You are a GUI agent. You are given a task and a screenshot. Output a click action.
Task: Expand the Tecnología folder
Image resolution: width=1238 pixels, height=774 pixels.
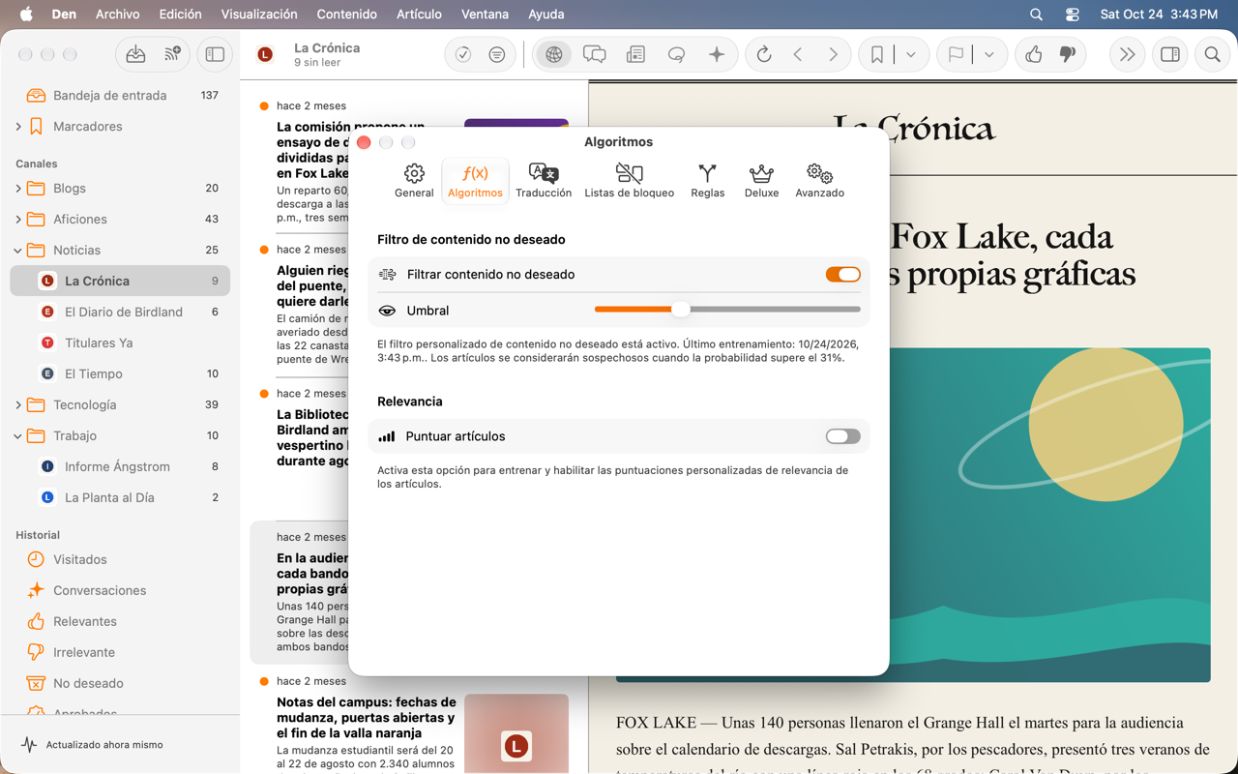point(18,405)
